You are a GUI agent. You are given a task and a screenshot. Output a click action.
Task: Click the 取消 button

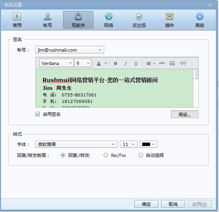point(173,204)
